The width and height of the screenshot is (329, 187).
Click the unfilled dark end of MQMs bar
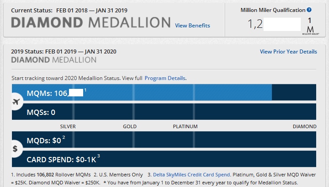coord(294,93)
